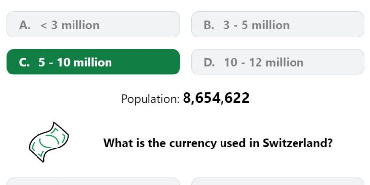Click the letter "D." in the fourth option
The width and height of the screenshot is (370, 185).
pos(209,62)
